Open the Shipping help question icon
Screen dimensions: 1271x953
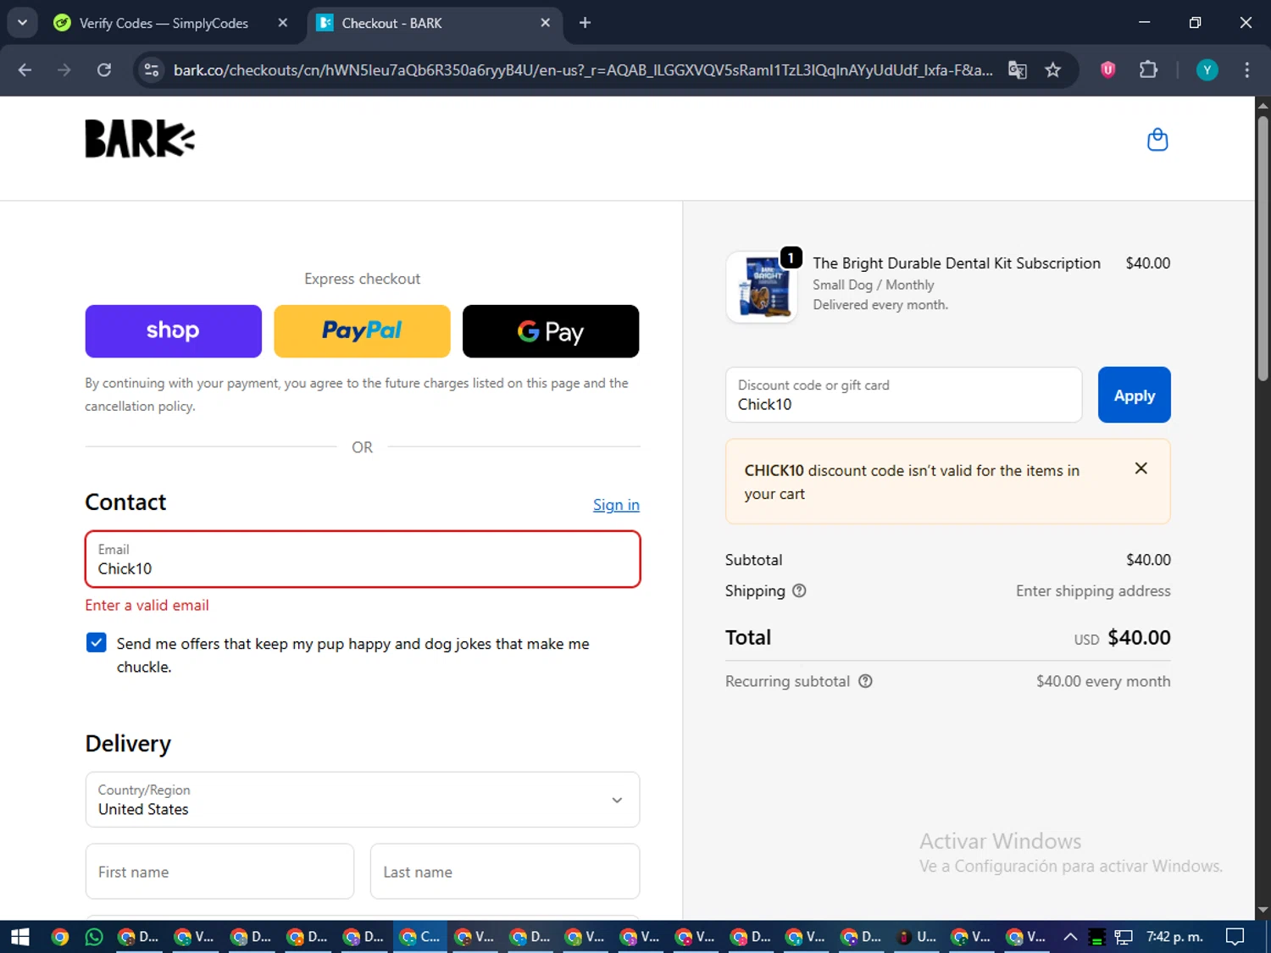(799, 591)
